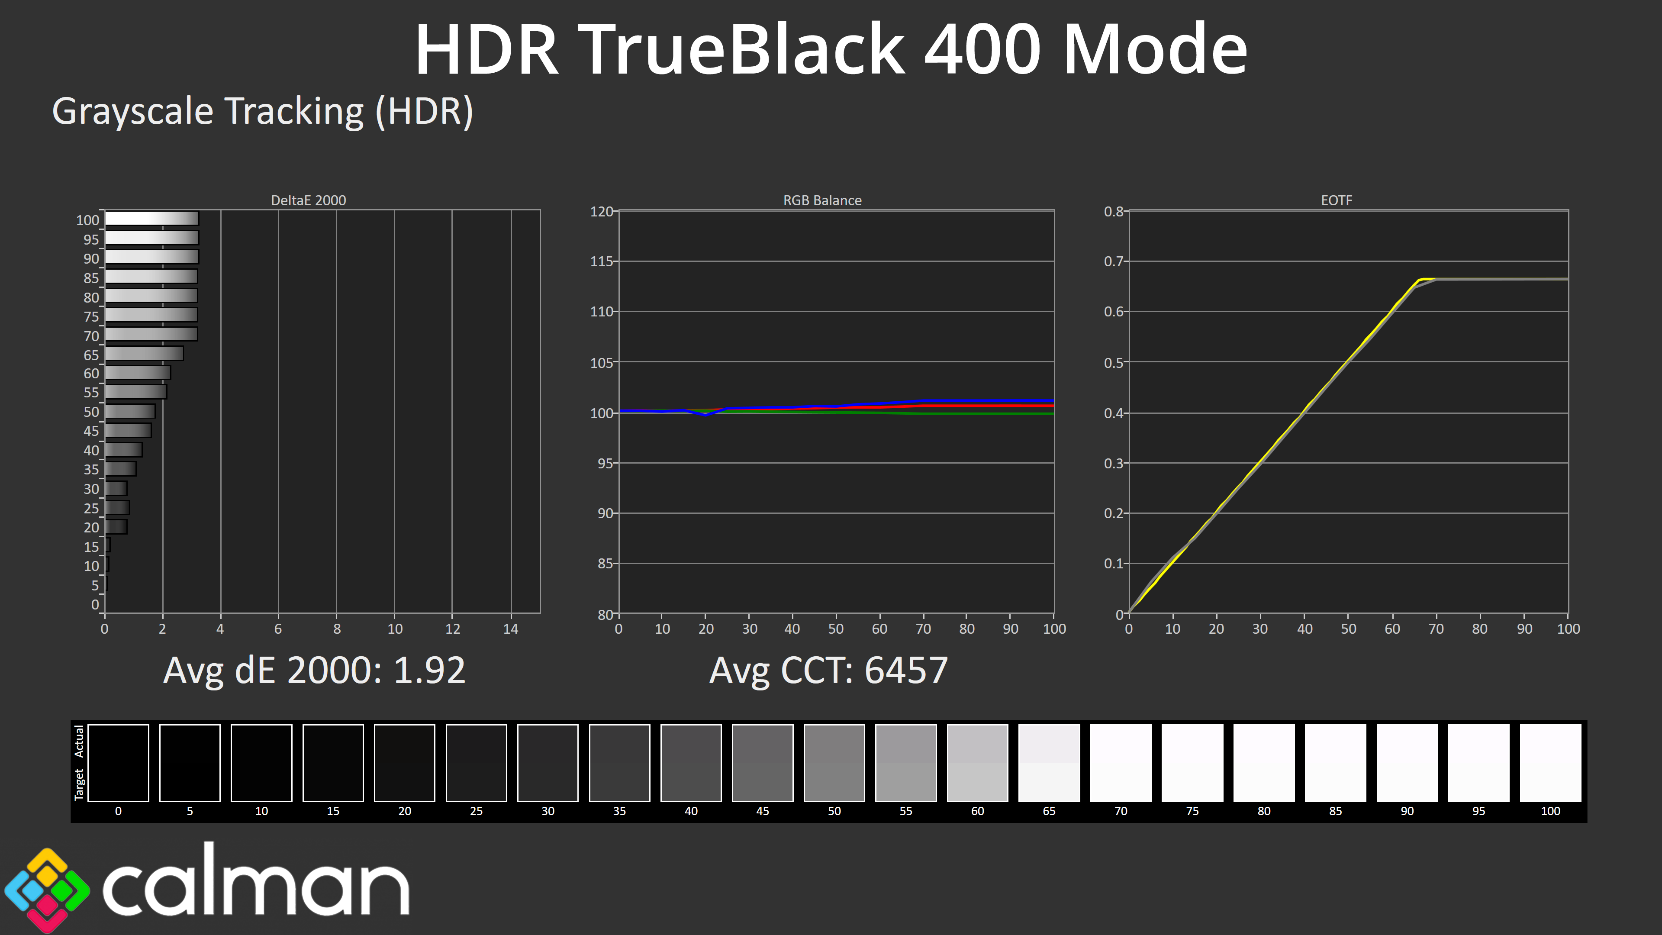Screen dimensions: 1662x935
Task: Click the EOTF chart title
Action: point(1336,200)
